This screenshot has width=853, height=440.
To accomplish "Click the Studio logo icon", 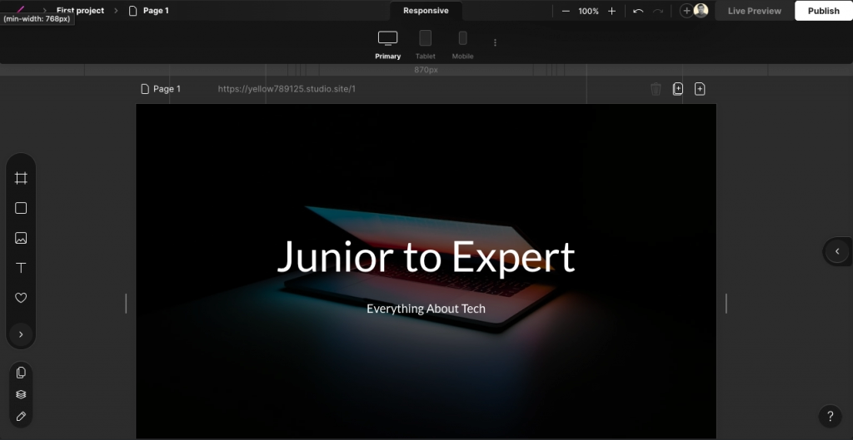I will tap(21, 9).
